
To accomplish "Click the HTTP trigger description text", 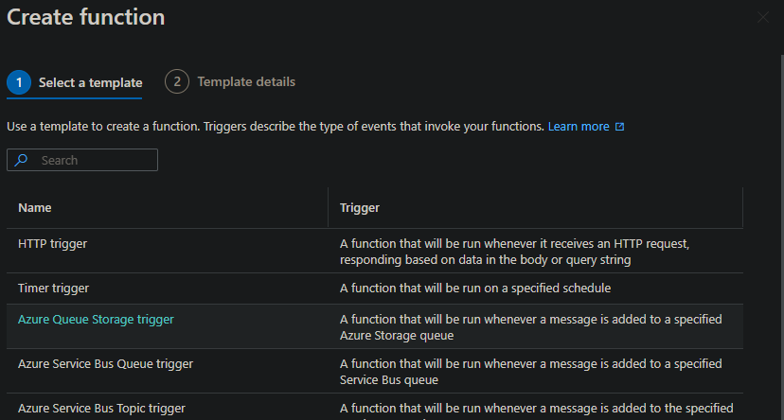I will tap(514, 252).
